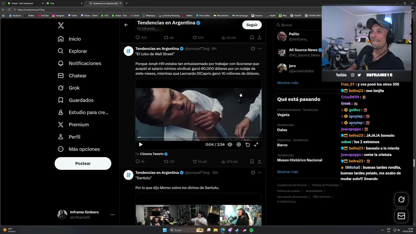416x234 pixels.
Task: Open Steam from the Windows taskbar
Action: (x=237, y=230)
